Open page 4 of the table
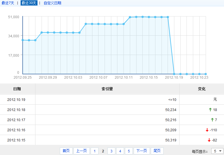 click(120, 151)
